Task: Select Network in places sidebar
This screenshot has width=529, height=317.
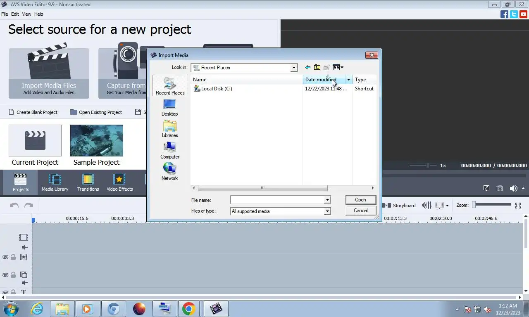Action: pyautogui.click(x=169, y=172)
